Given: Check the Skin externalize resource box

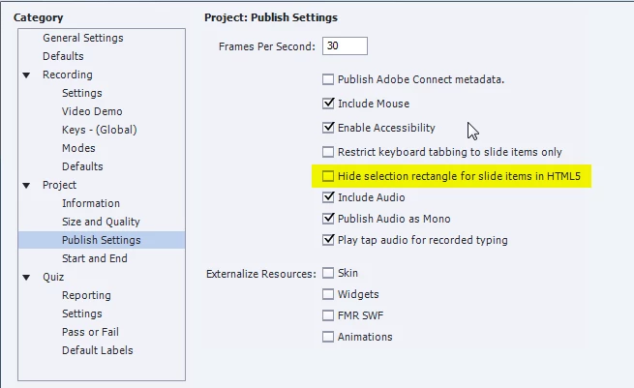Looking at the screenshot, I should point(328,273).
